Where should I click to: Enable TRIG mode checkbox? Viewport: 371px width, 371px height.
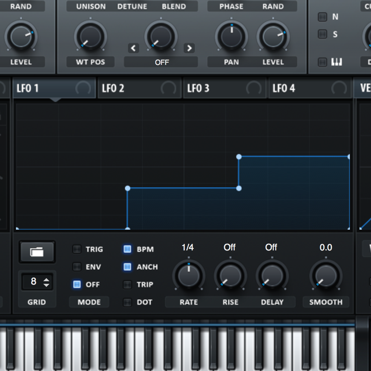[77, 249]
